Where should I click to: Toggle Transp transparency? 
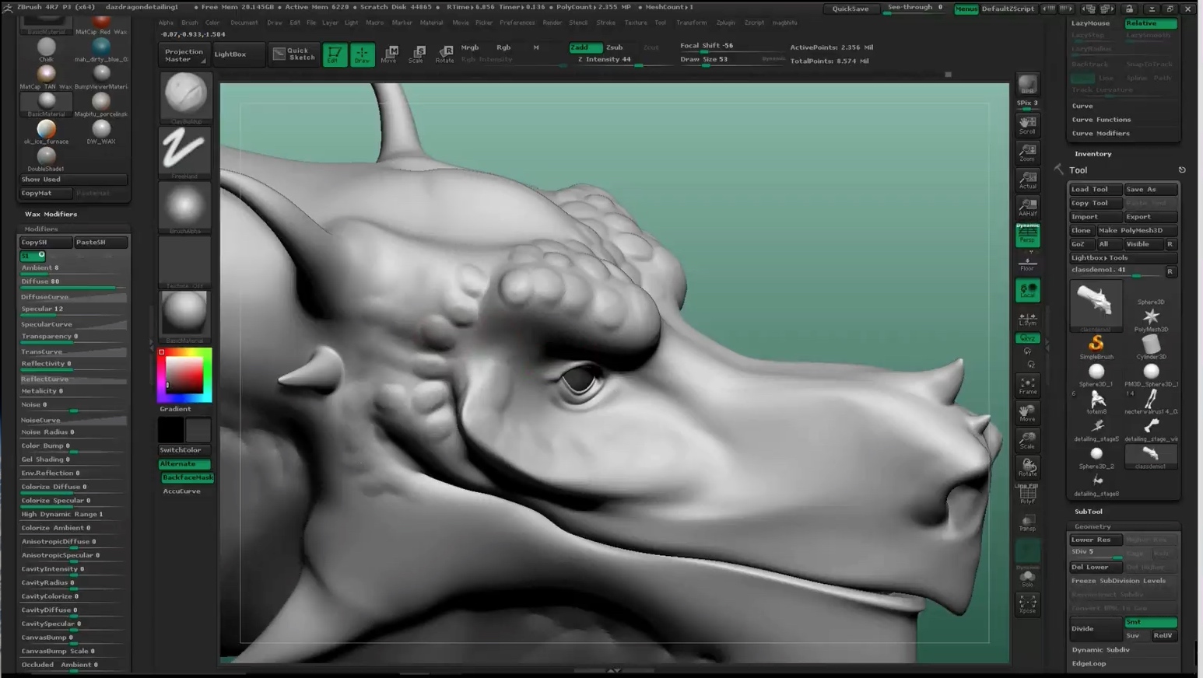[1027, 522]
